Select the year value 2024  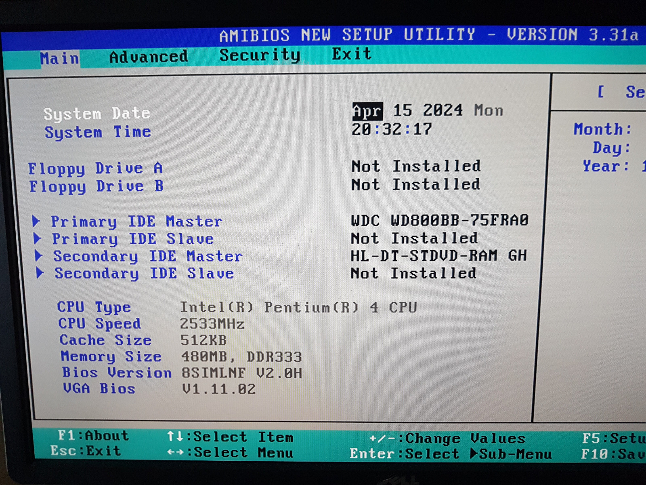pyautogui.click(x=443, y=110)
